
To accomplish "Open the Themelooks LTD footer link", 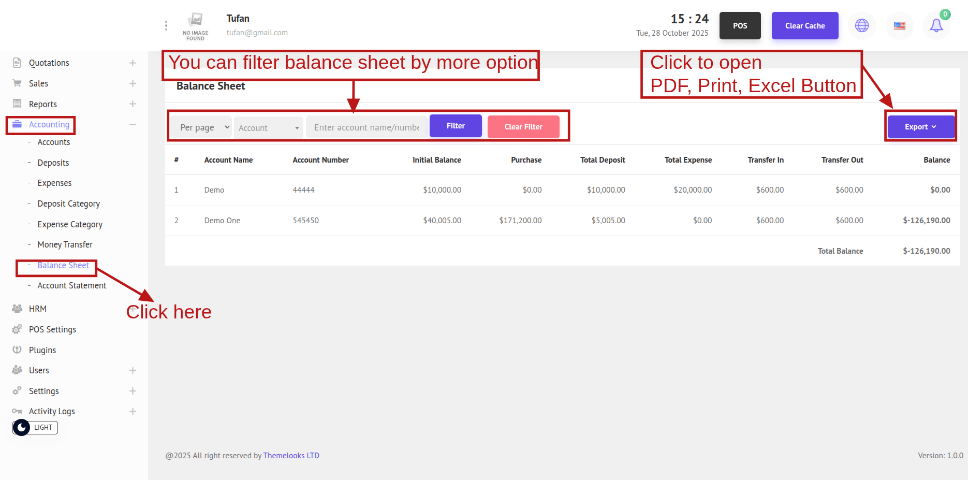I will [291, 456].
